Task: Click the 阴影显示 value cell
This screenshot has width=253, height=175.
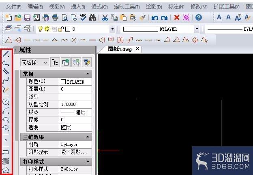Action: (75, 152)
